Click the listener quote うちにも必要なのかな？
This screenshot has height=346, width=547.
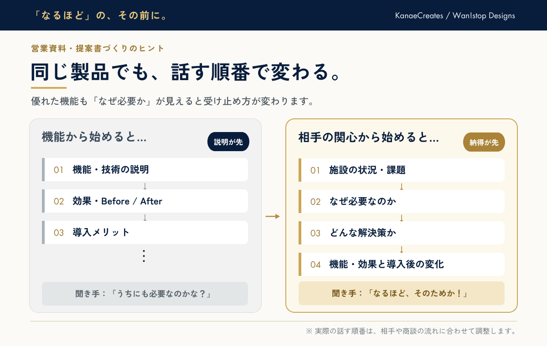click(x=145, y=294)
